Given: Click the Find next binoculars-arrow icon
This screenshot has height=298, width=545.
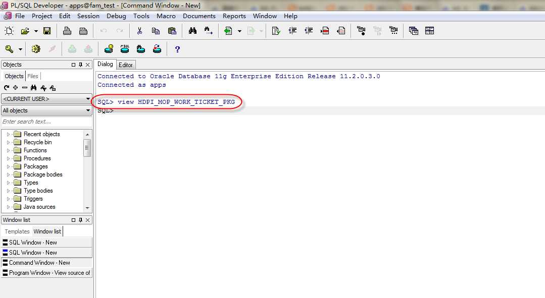Looking at the screenshot, I should 209,31.
